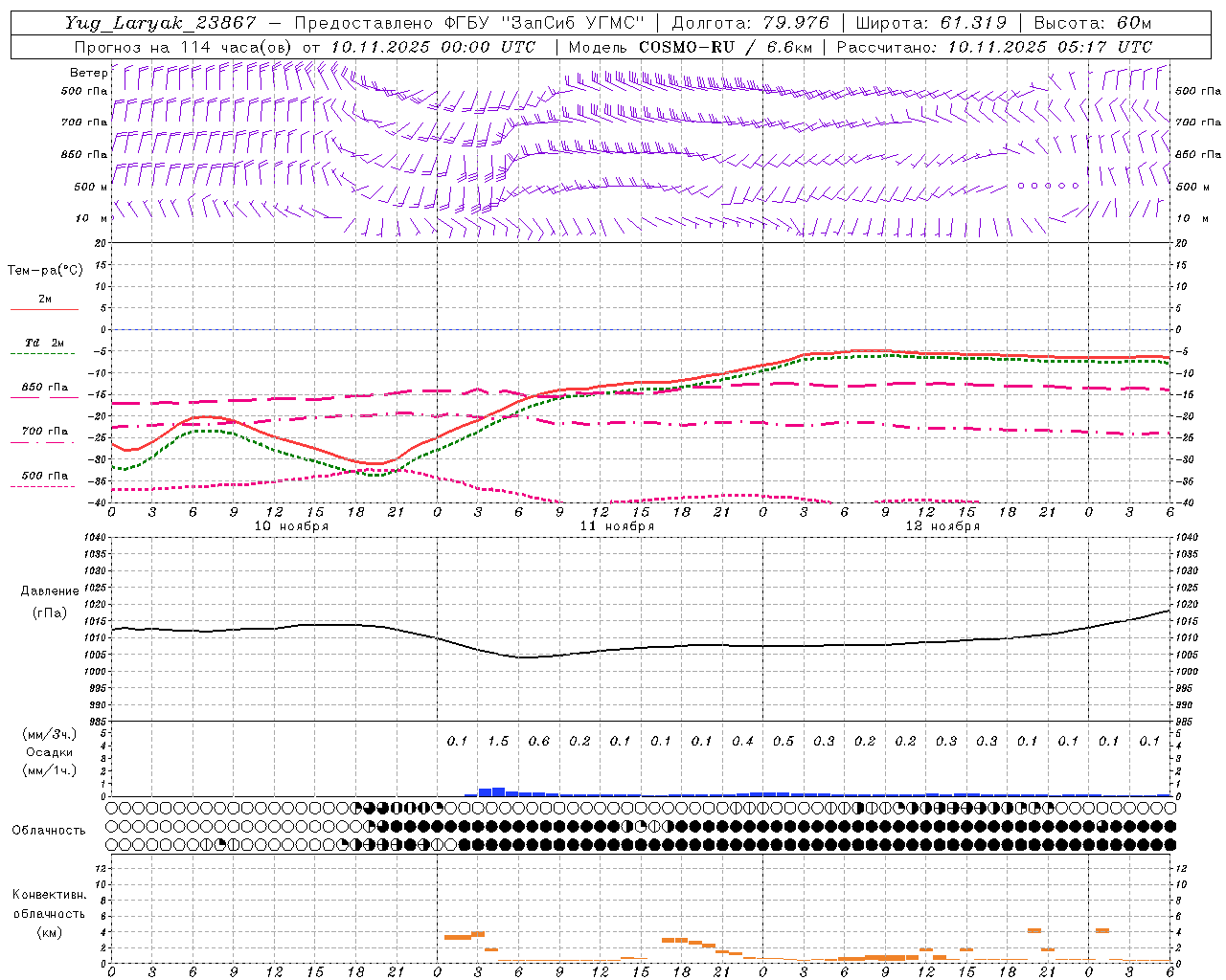Select the longitude value Долгота: 79.976

pos(752,23)
